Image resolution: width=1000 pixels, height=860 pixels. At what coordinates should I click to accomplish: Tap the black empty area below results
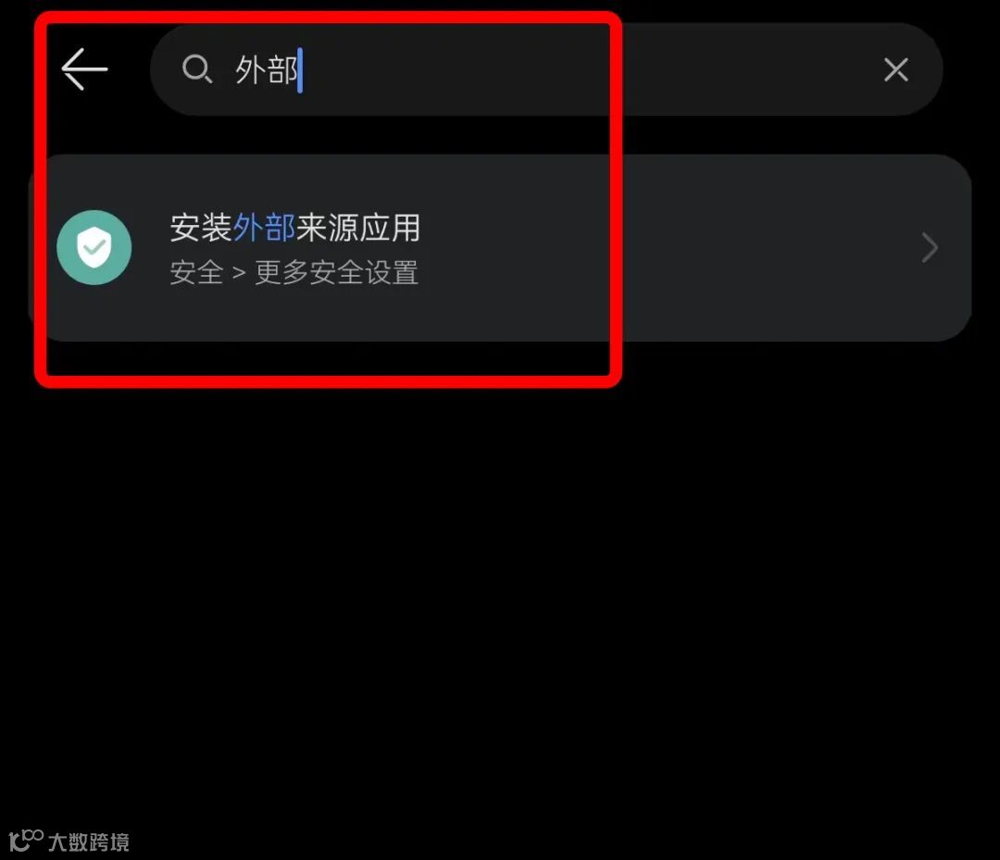pyautogui.click(x=500, y=574)
